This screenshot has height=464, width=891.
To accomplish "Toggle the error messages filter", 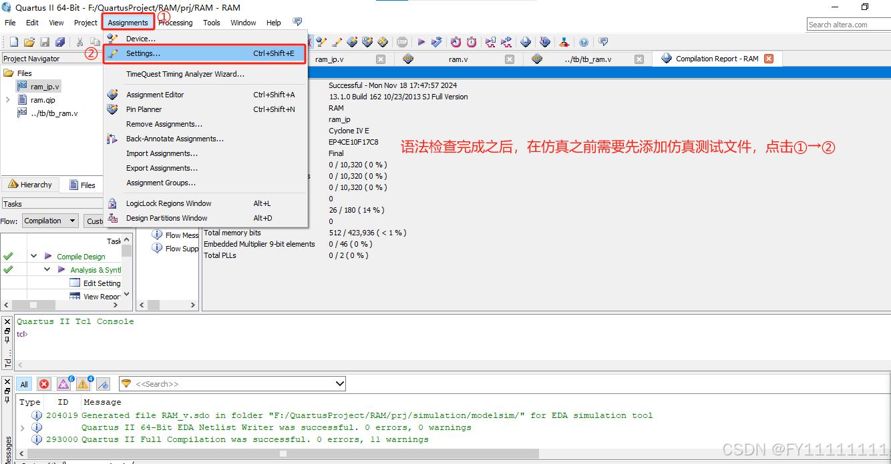I will pos(44,384).
